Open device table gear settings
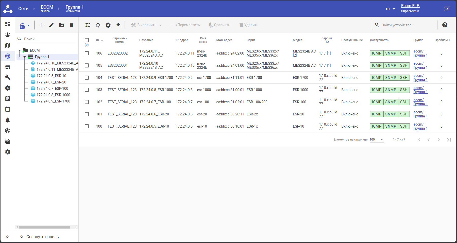Image resolution: width=457 pixels, height=243 pixels. [108, 25]
